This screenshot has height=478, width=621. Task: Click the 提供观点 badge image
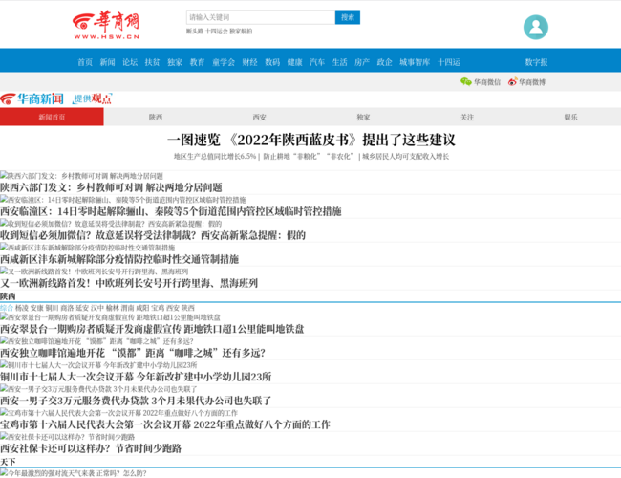[x=93, y=98]
